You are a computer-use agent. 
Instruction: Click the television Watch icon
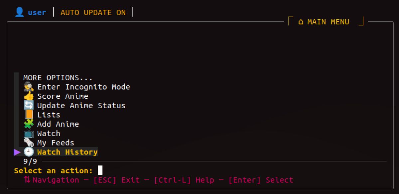click(29, 134)
